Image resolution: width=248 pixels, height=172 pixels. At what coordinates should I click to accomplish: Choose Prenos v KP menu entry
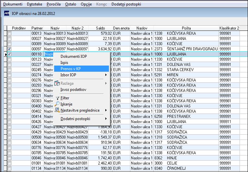(71, 68)
